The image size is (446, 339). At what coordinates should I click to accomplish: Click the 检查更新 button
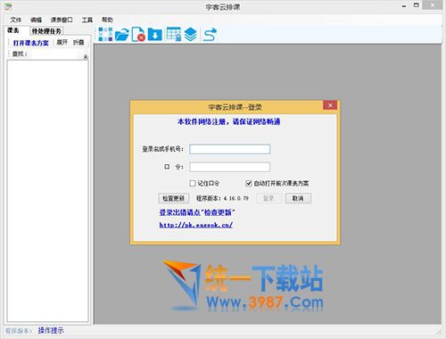pos(174,198)
